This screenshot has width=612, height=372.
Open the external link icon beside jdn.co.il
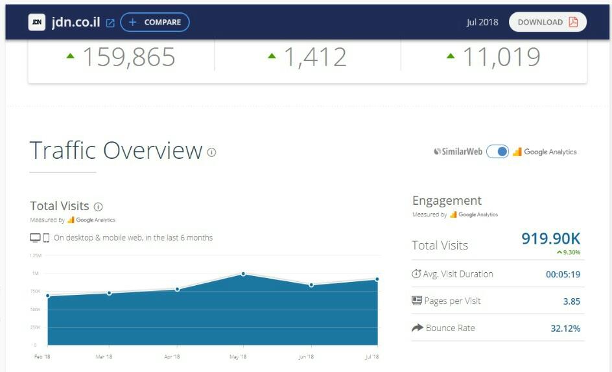pos(110,23)
